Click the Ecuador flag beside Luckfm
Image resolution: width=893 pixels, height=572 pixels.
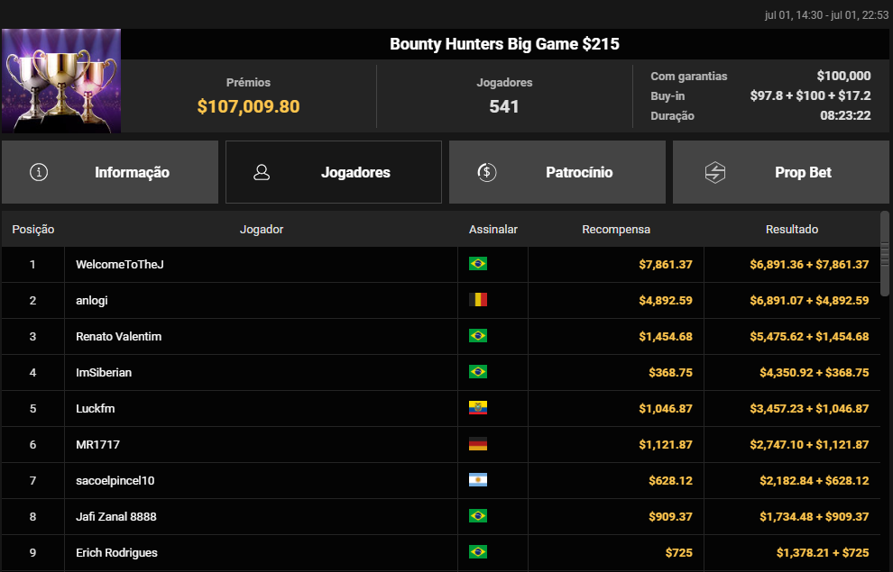(478, 408)
